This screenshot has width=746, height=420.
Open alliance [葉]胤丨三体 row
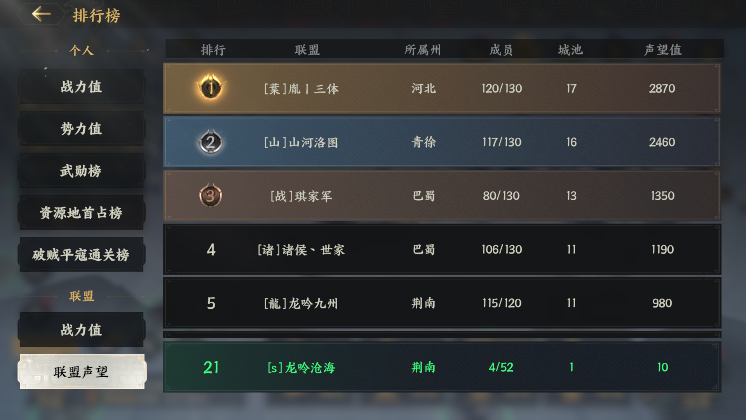(442, 88)
